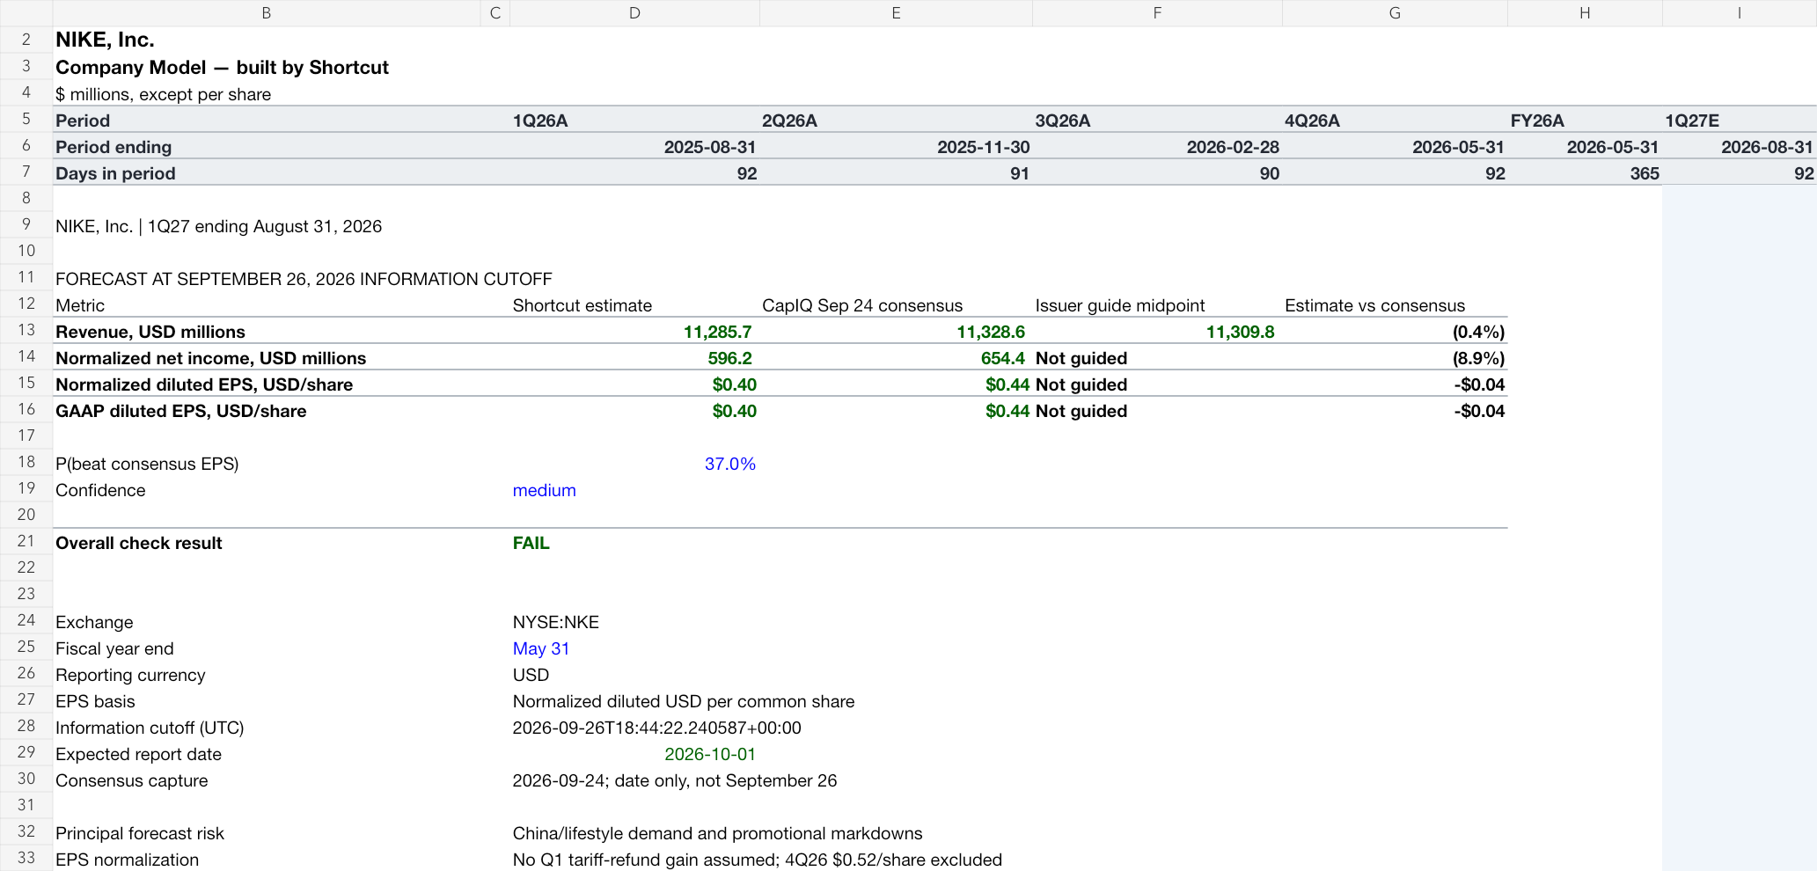Screen dimensions: 1817x871
Task: Click the 'Estimate vs consensus' label
Action: click(x=1374, y=305)
